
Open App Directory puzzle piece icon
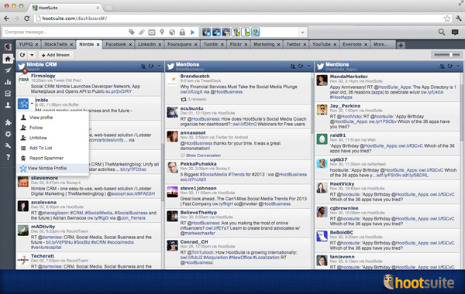click(8, 122)
